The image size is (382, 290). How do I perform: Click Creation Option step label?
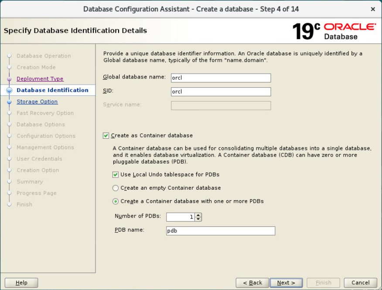click(38, 171)
